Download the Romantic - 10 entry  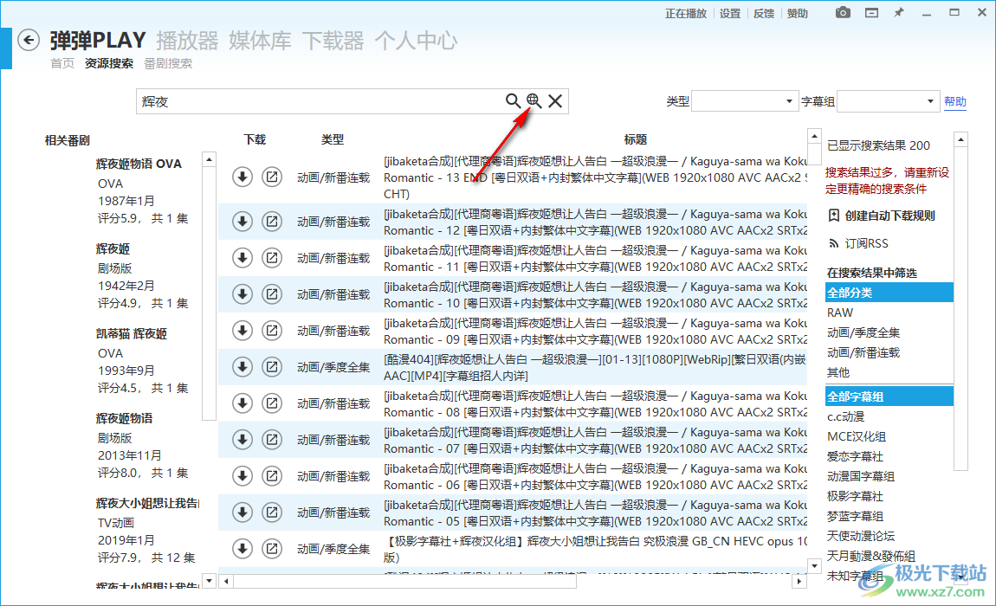[242, 294]
